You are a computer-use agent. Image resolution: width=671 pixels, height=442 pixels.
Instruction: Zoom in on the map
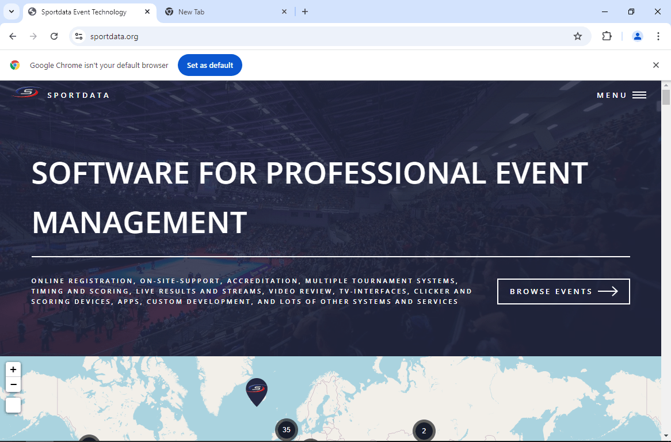[13, 369]
